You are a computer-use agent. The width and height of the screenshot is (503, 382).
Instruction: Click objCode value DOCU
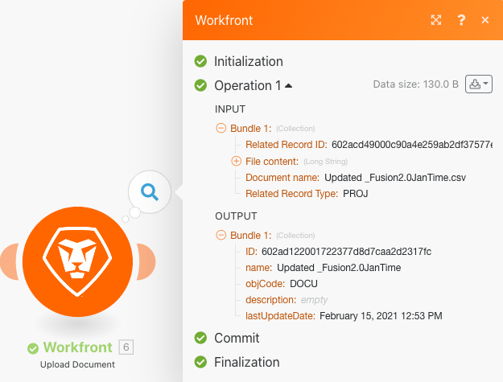click(x=303, y=284)
